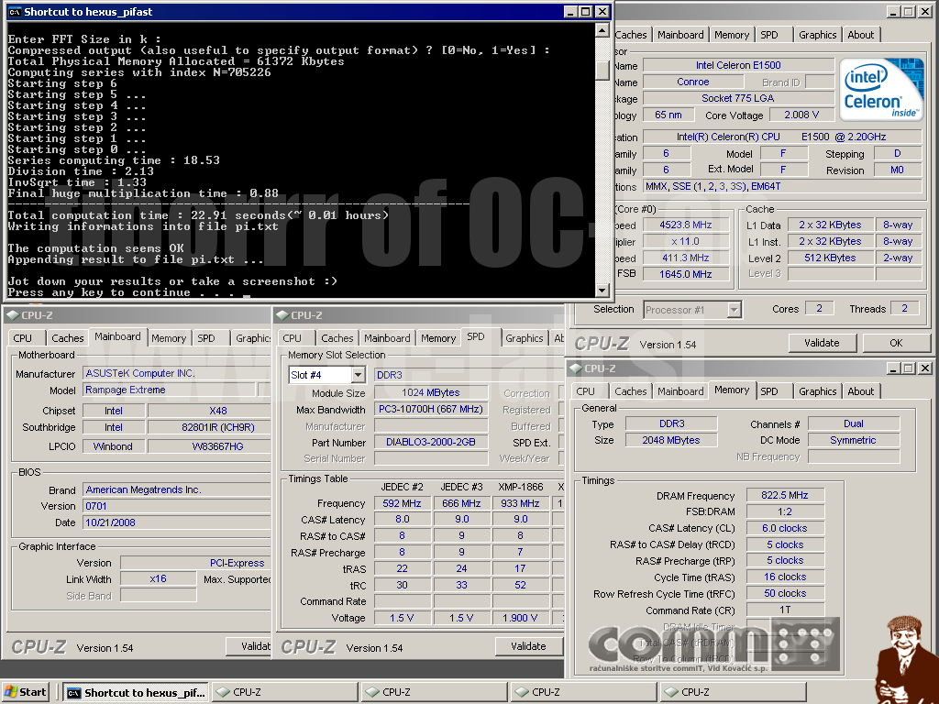Image resolution: width=939 pixels, height=704 pixels.
Task: Open Graphics tab in Memory window
Action: pyautogui.click(x=817, y=391)
